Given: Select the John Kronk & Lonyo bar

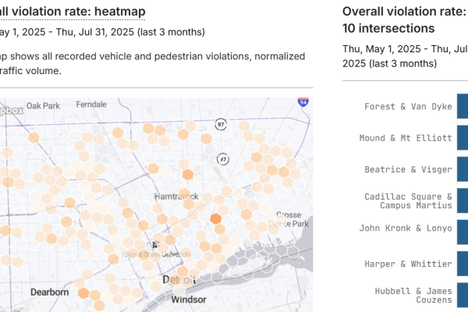Looking at the screenshot, I should point(463,232).
